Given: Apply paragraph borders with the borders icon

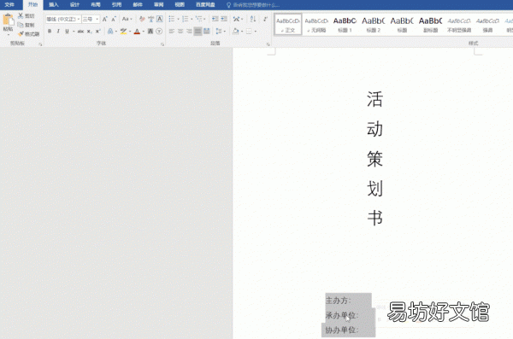Looking at the screenshot, I should click(x=249, y=32).
